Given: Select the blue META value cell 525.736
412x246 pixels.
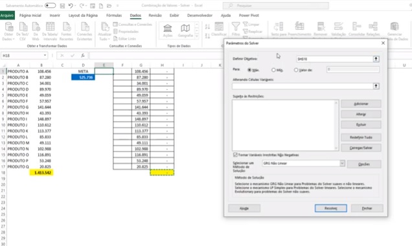Looking at the screenshot, I should [x=83, y=77].
